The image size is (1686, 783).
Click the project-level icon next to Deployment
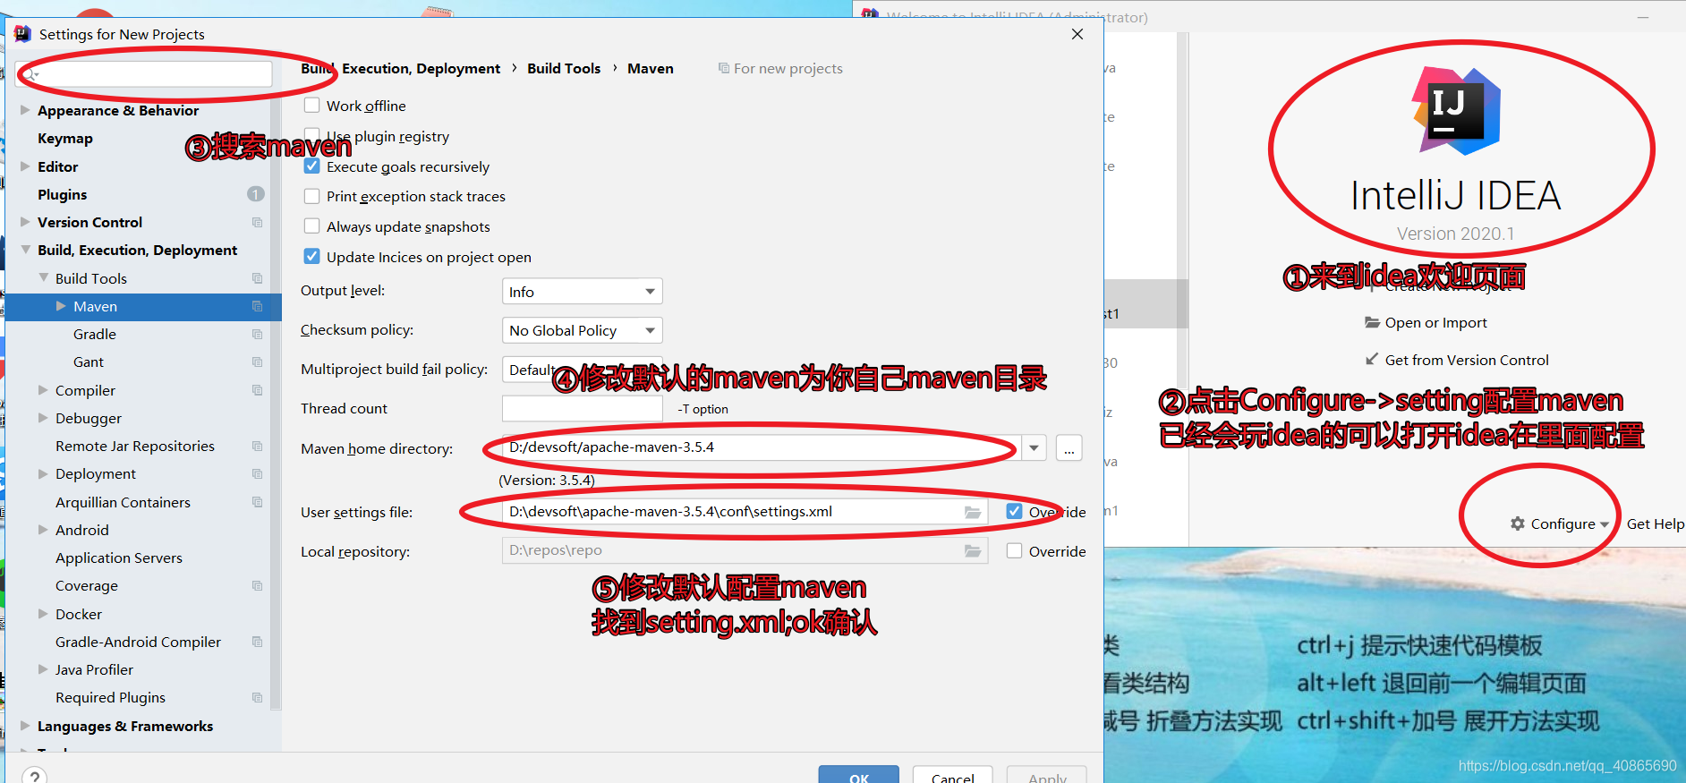[x=258, y=473]
